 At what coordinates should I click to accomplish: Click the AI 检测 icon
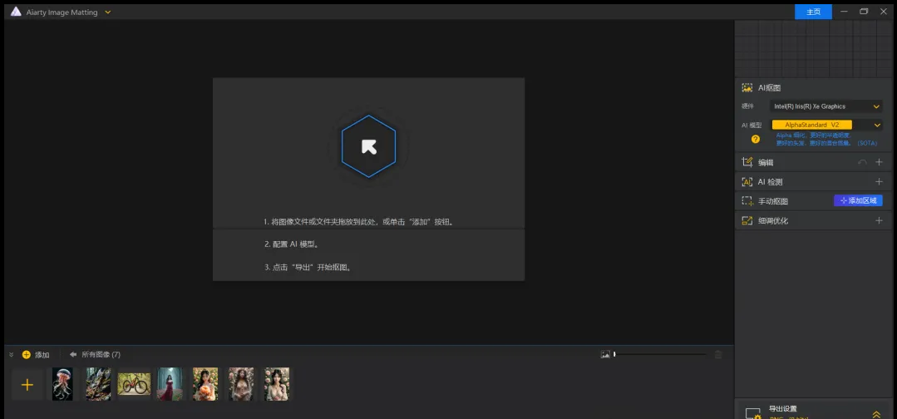[747, 182]
